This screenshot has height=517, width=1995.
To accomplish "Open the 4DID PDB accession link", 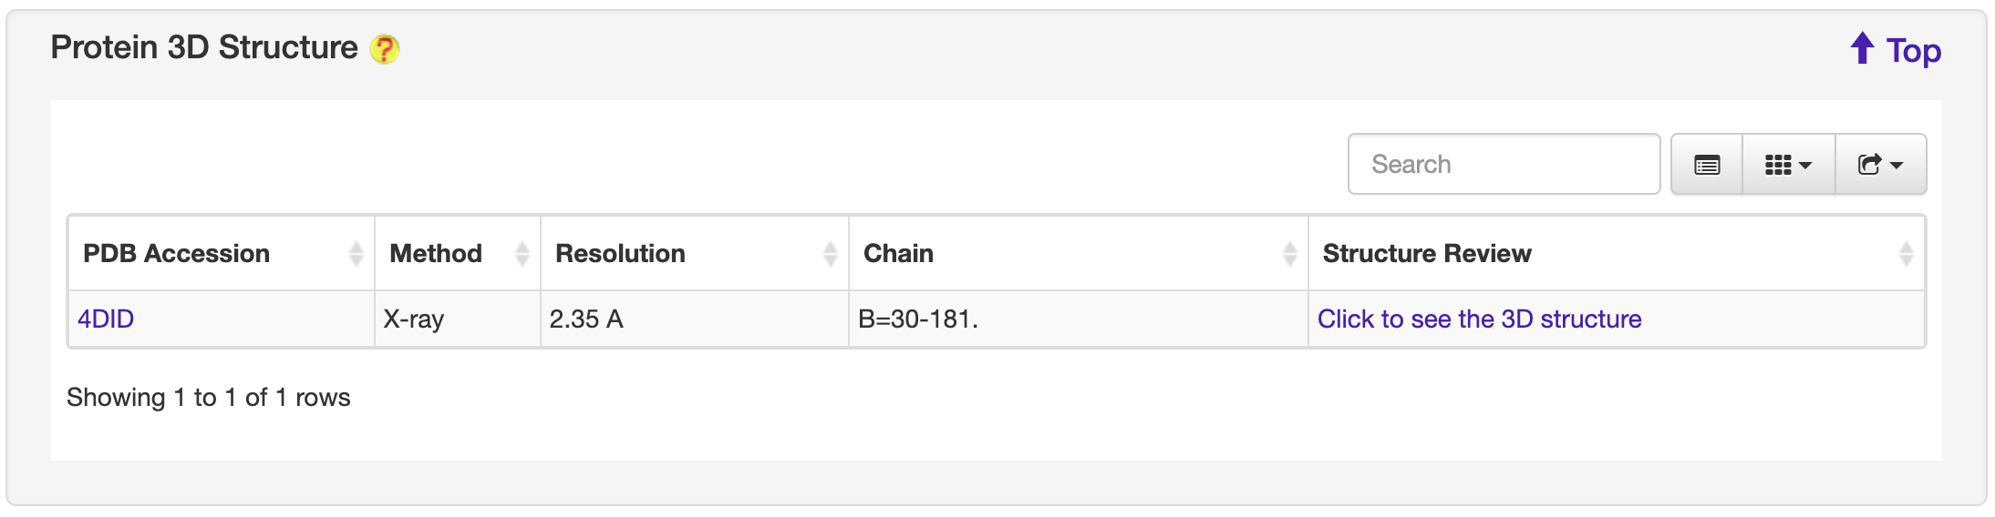I will pos(106,319).
